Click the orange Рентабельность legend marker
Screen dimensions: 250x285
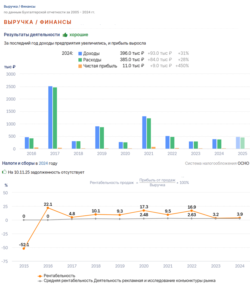click(40, 276)
